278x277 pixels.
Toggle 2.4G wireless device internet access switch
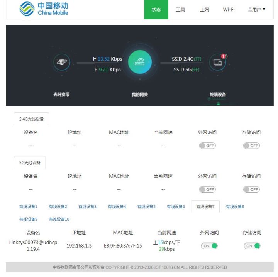[207, 146]
